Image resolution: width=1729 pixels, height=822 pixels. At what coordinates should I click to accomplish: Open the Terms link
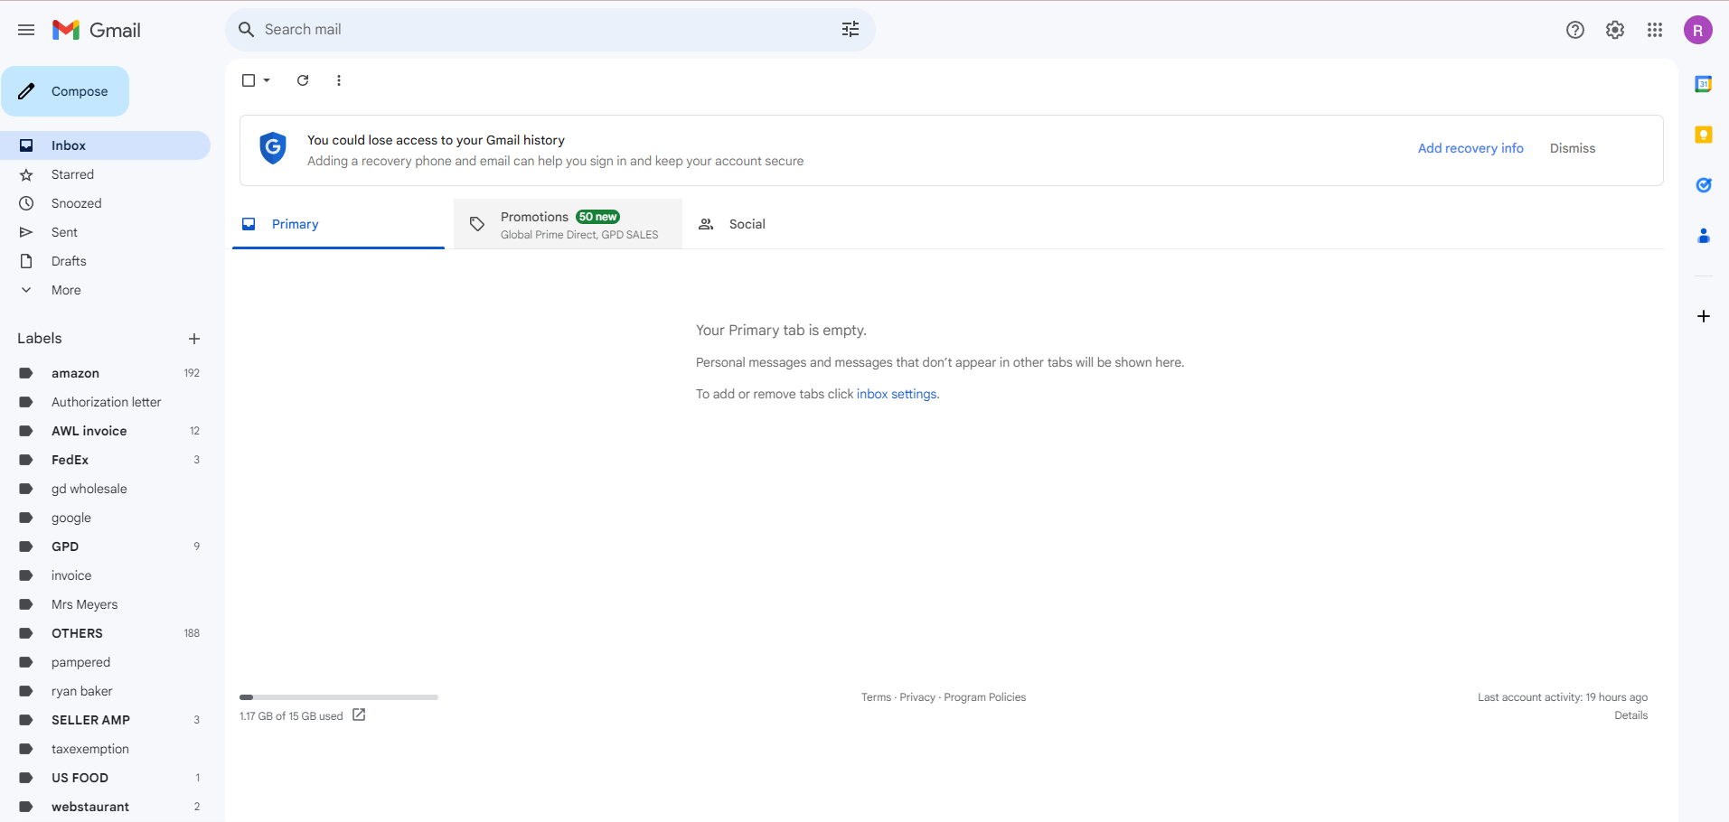(876, 697)
